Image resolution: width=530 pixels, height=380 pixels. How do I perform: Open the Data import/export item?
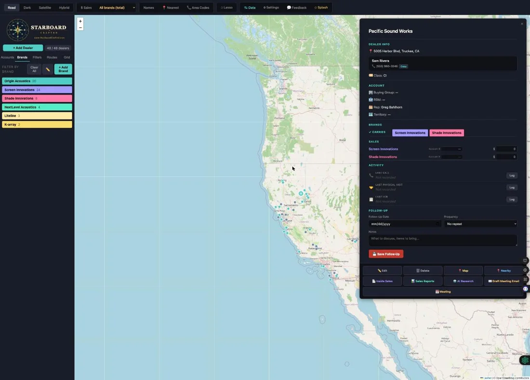(x=250, y=7)
